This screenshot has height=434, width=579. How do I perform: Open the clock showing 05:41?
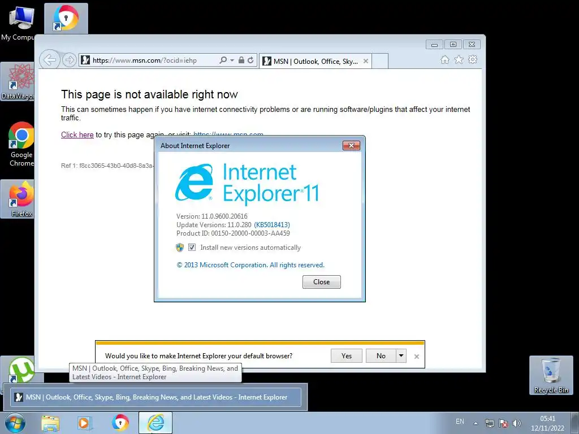pos(547,423)
